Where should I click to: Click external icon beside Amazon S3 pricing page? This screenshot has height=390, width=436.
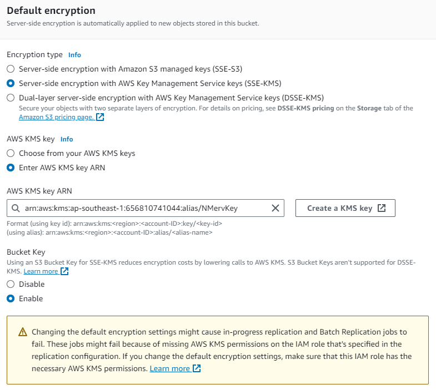pyautogui.click(x=100, y=117)
